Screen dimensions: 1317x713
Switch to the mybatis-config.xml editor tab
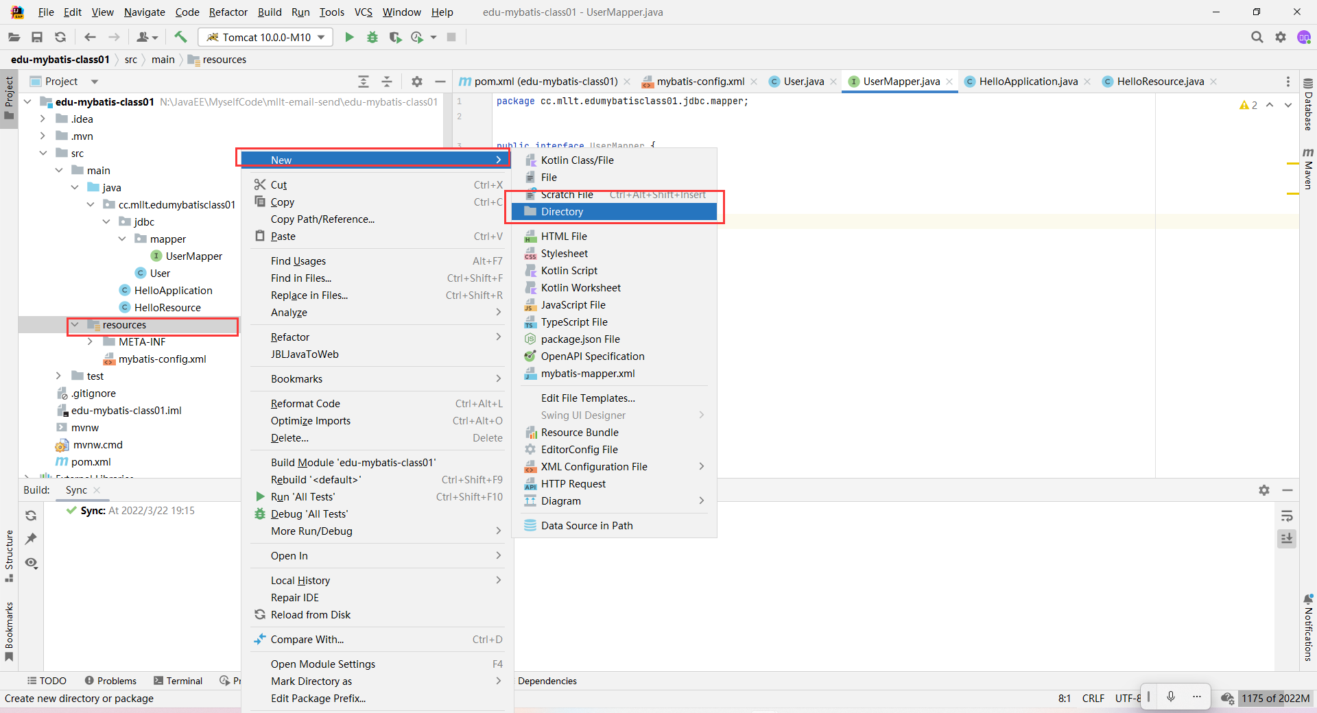pos(700,82)
